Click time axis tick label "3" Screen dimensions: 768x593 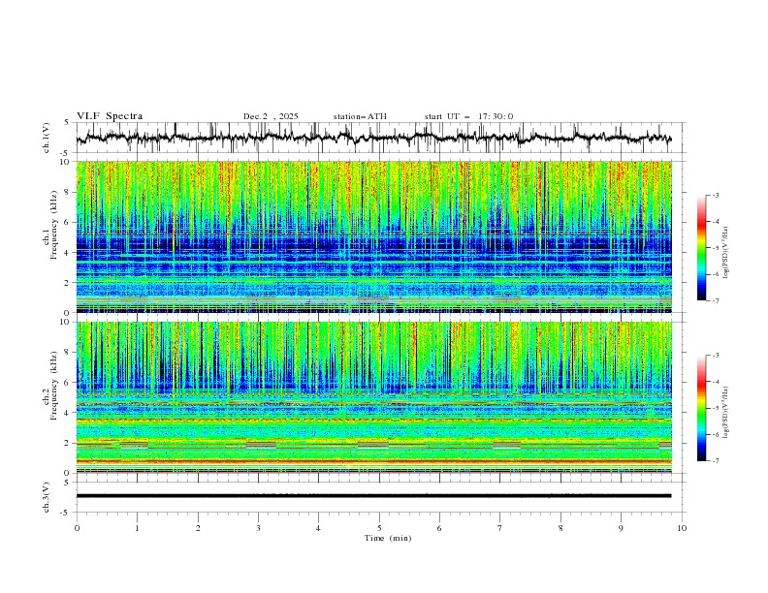(258, 528)
